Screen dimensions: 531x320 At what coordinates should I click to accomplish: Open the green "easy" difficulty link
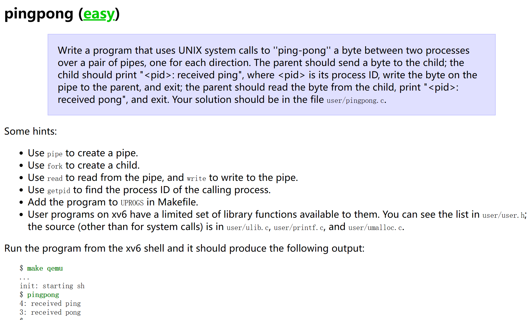click(99, 14)
